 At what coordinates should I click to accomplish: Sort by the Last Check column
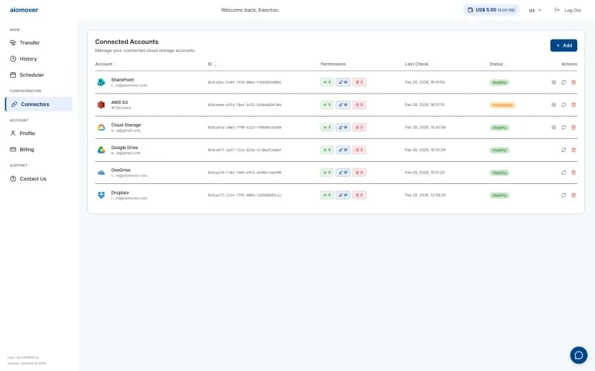pos(417,64)
